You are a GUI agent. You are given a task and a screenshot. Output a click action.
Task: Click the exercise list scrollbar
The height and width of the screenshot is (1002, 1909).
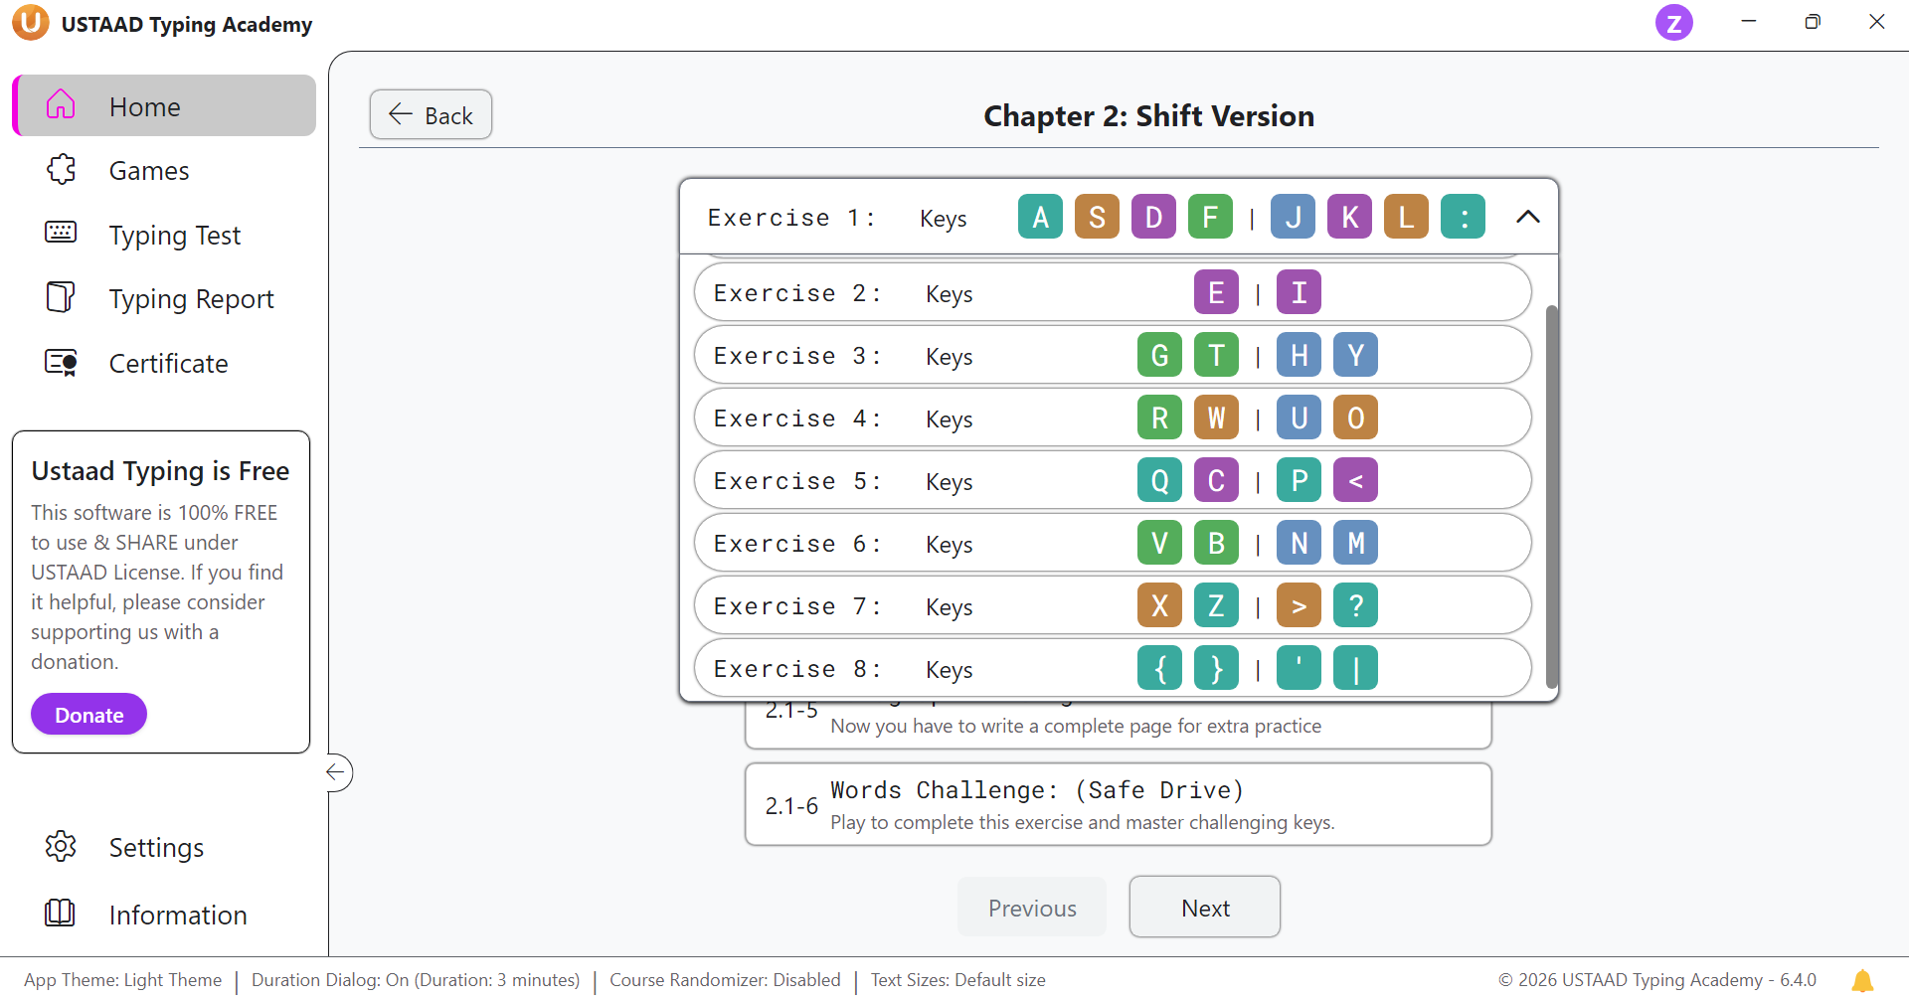pos(1551,497)
